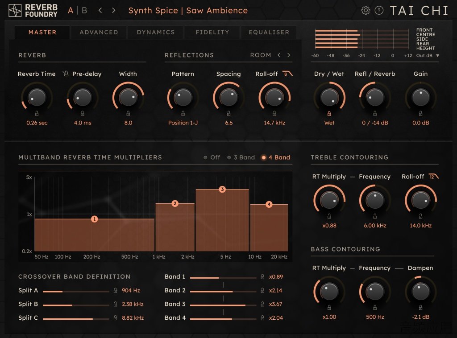Select band 3 handle in graph

click(222, 189)
